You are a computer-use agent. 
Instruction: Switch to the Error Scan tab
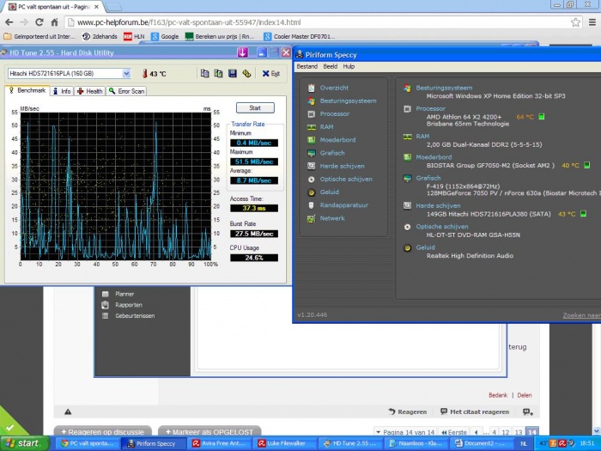pos(126,91)
